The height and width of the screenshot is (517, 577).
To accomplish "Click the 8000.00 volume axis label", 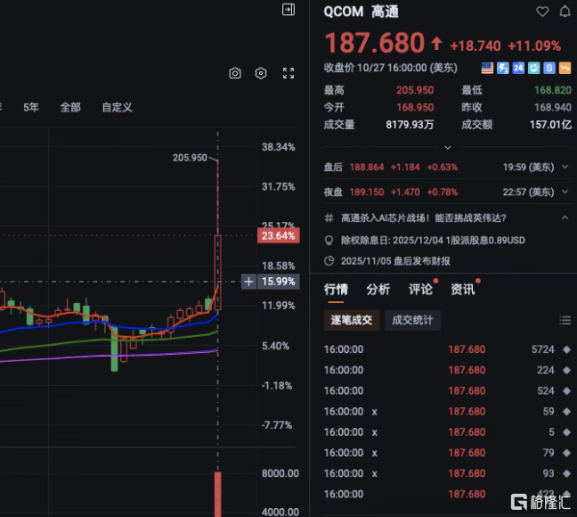I will pyautogui.click(x=280, y=473).
